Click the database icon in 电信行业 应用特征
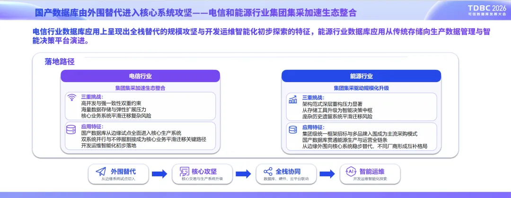 (x=70, y=130)
